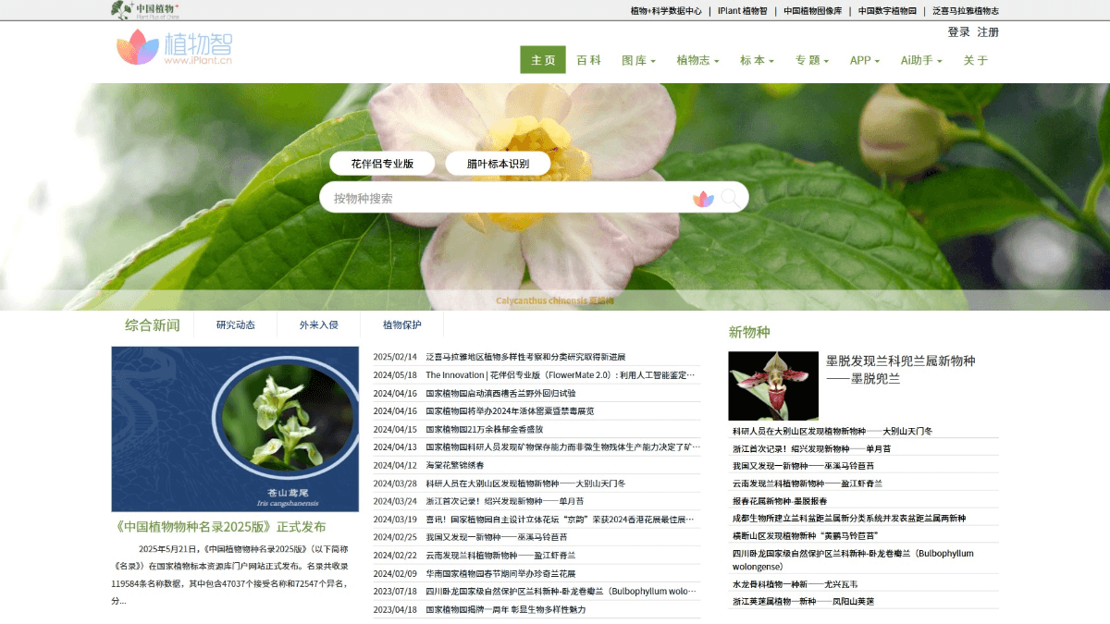The height and width of the screenshot is (624, 1110).
Task: Open the 百科 menu item
Action: point(589,60)
